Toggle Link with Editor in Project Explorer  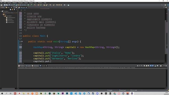(x=12, y=9)
